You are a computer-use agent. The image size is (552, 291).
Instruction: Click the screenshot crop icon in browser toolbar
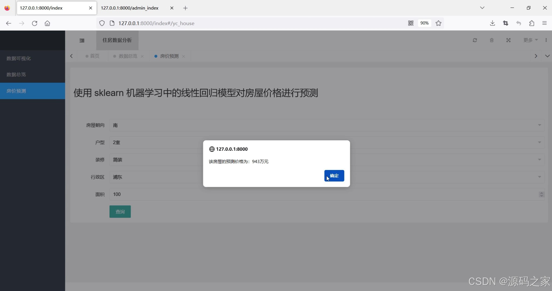coord(506,23)
